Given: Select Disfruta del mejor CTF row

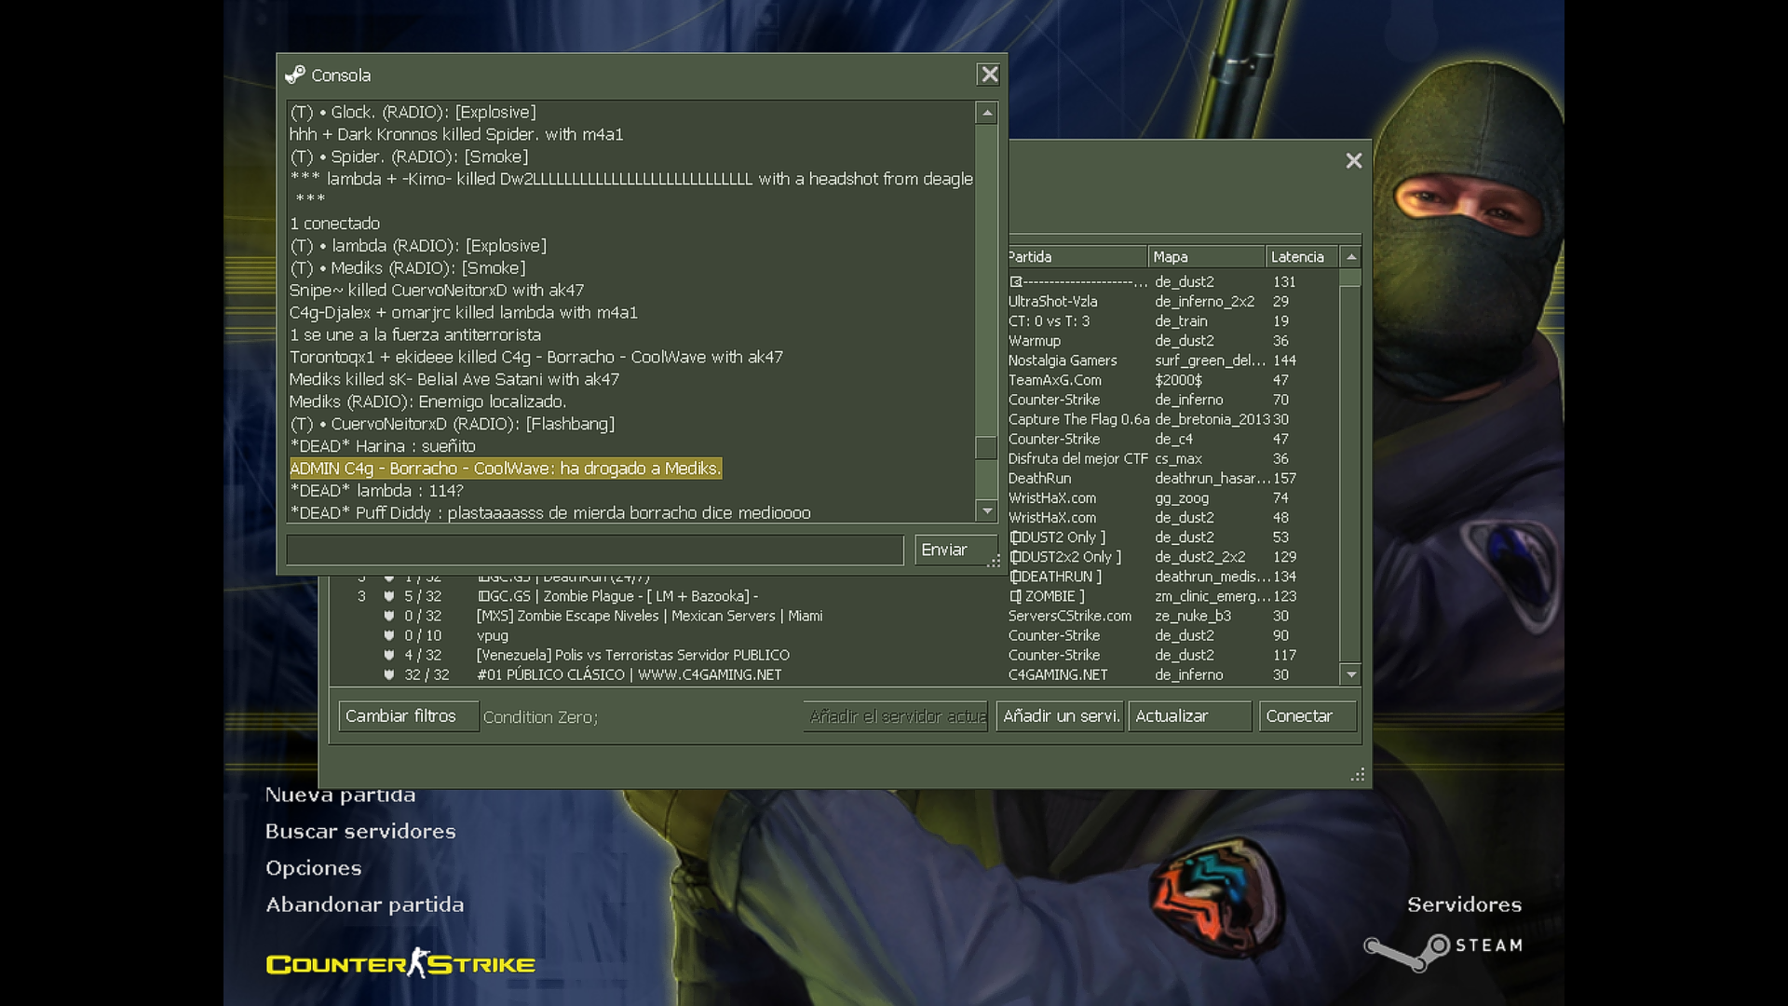Looking at the screenshot, I should (x=1173, y=458).
